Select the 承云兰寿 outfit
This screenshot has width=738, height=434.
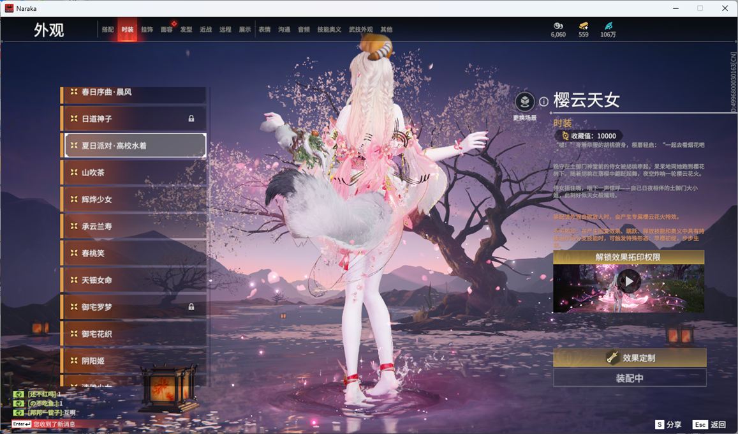133,226
